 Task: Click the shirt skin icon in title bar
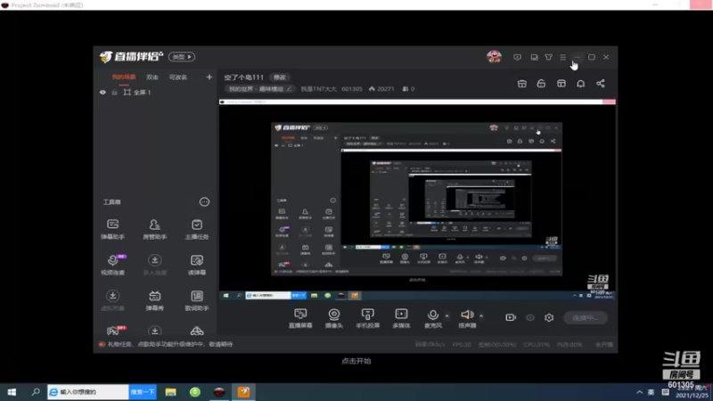point(548,57)
